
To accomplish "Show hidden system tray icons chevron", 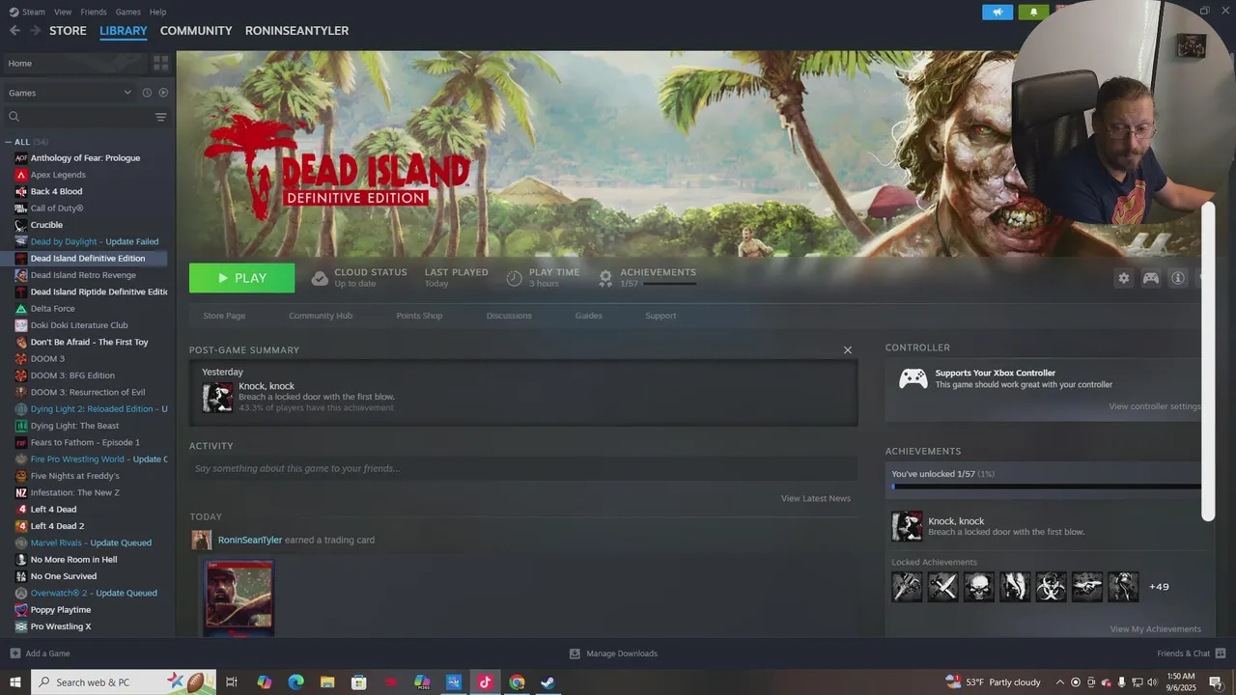I will 1060,682.
